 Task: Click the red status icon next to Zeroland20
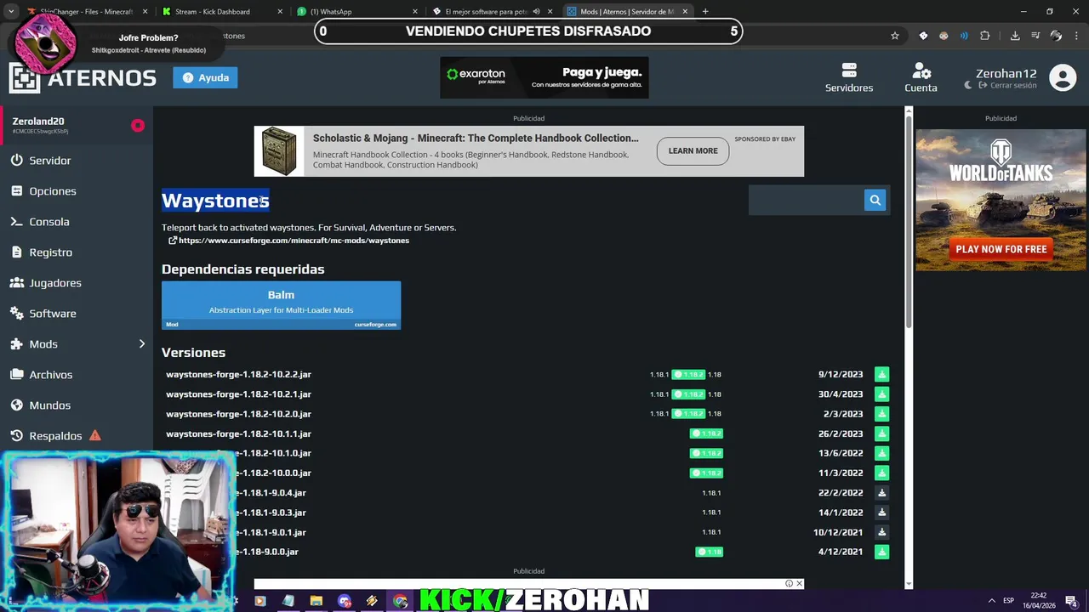pyautogui.click(x=138, y=126)
